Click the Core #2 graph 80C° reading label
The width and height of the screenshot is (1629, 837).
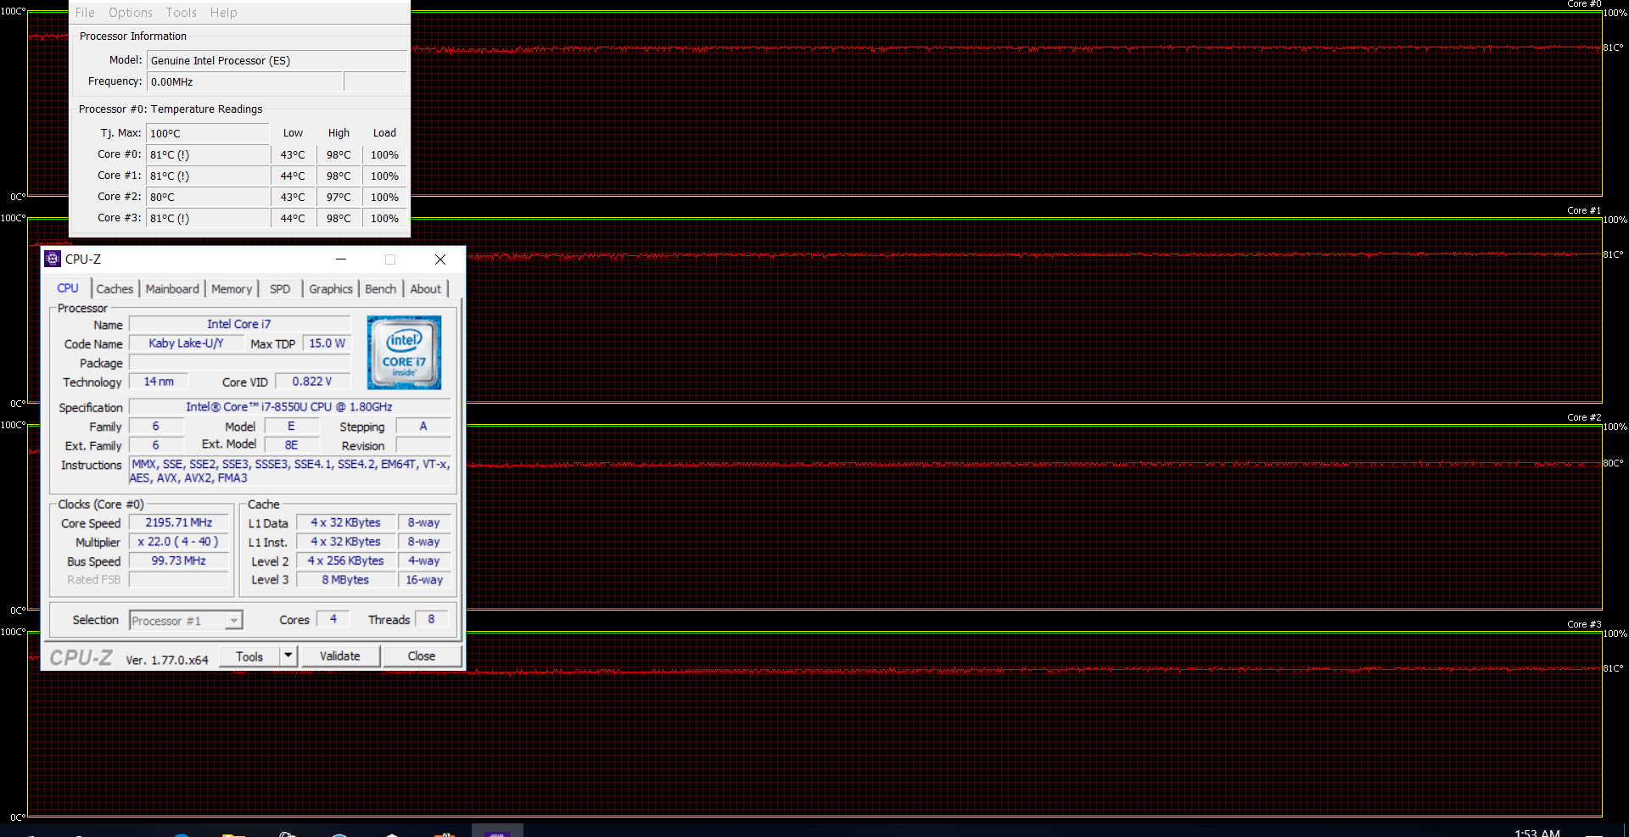pyautogui.click(x=1613, y=463)
